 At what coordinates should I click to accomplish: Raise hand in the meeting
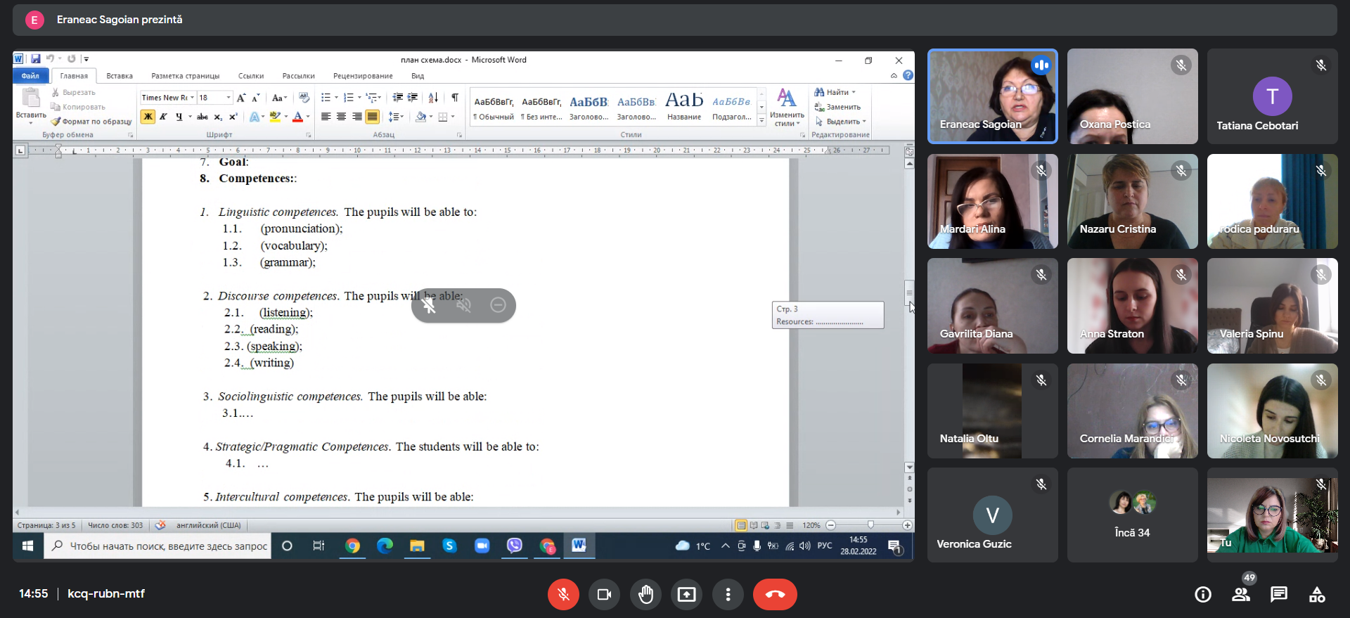coord(645,595)
